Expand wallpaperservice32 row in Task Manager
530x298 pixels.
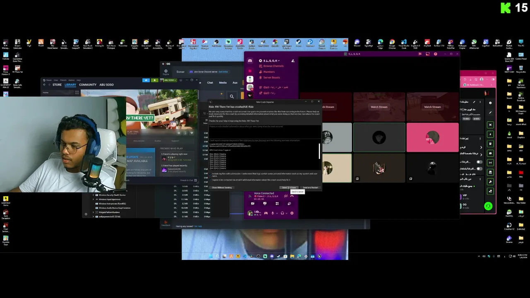pos(93,216)
